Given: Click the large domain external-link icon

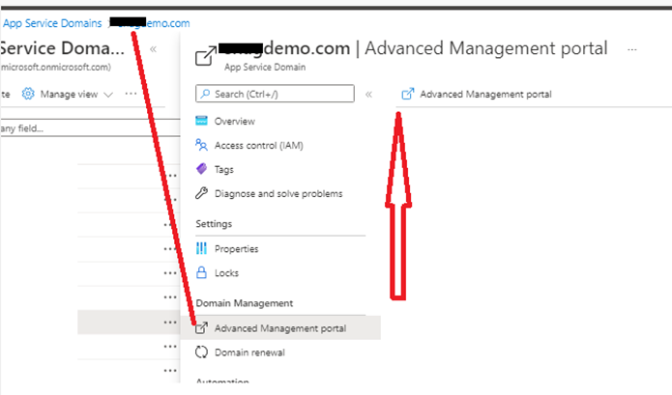Looking at the screenshot, I should [x=206, y=56].
